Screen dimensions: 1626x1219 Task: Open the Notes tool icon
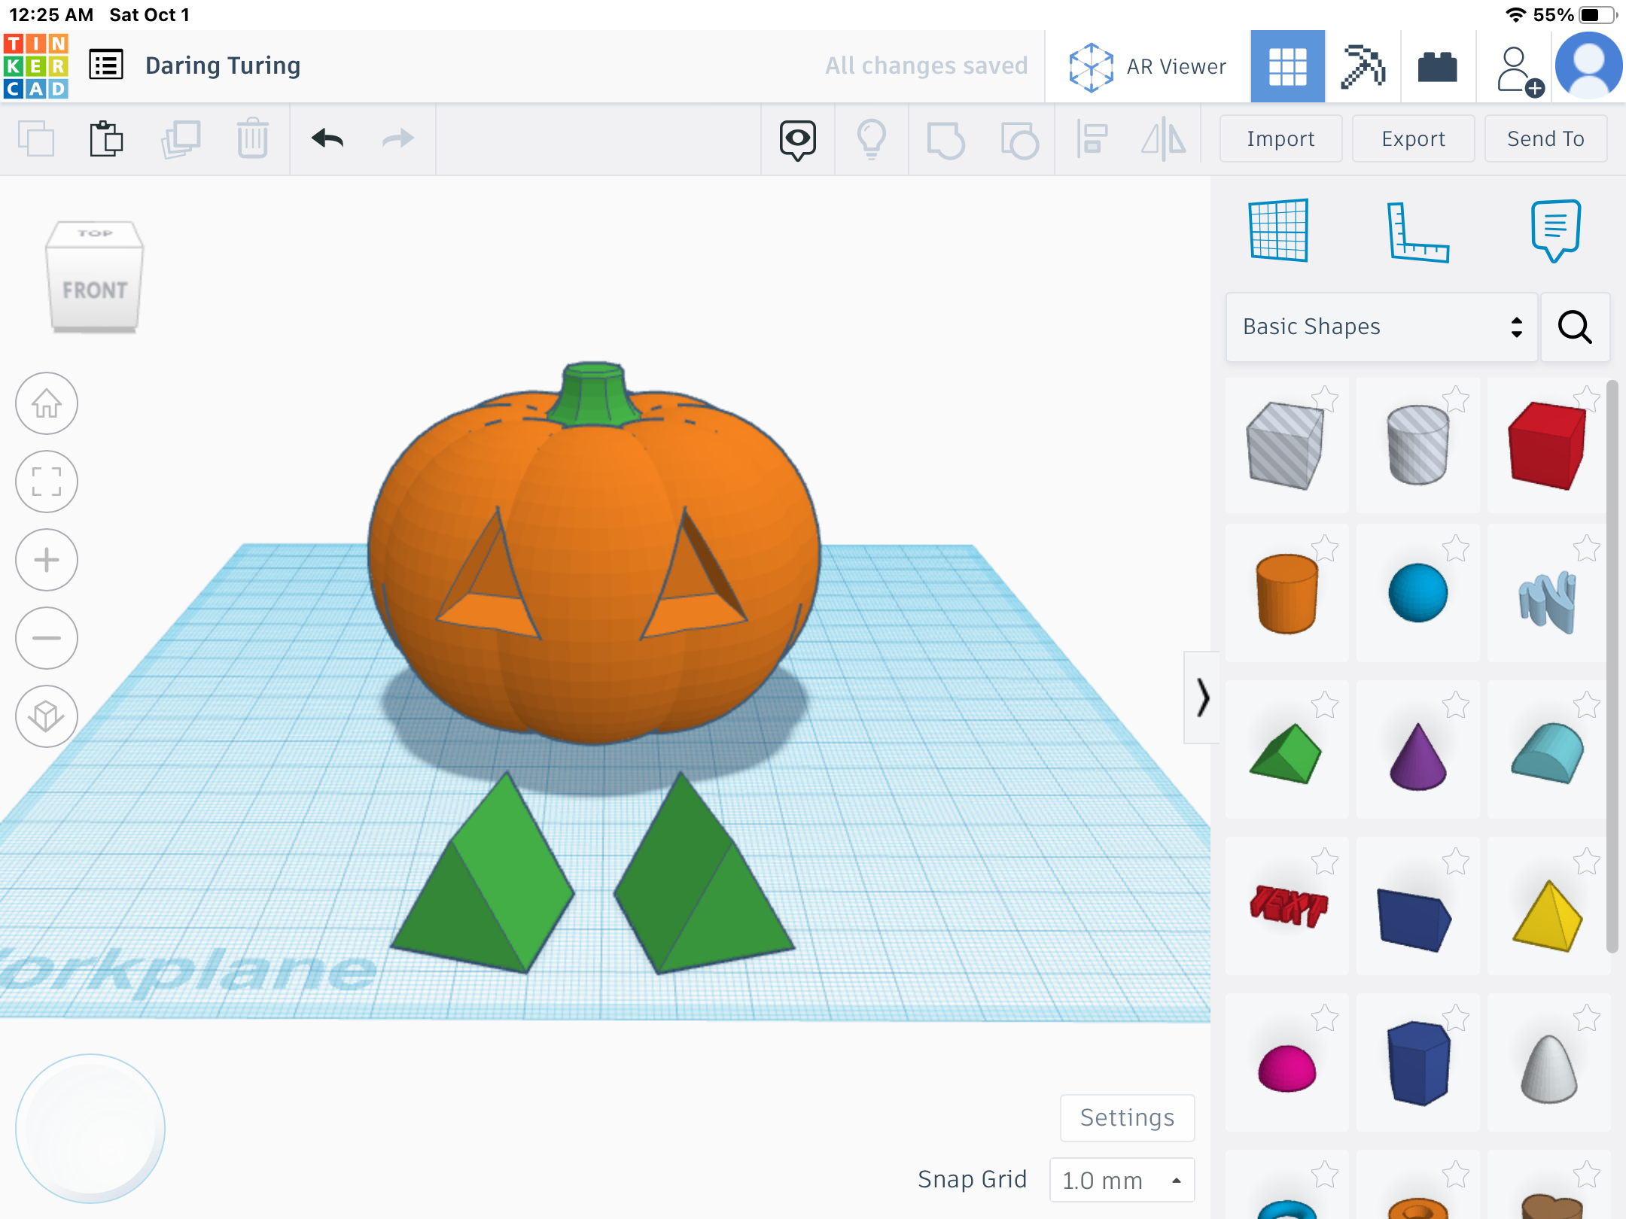[1555, 230]
